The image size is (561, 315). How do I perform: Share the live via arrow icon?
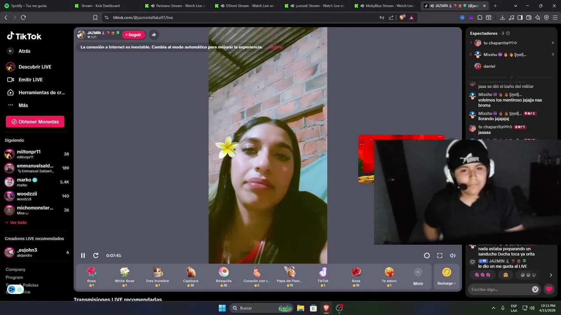point(154,35)
